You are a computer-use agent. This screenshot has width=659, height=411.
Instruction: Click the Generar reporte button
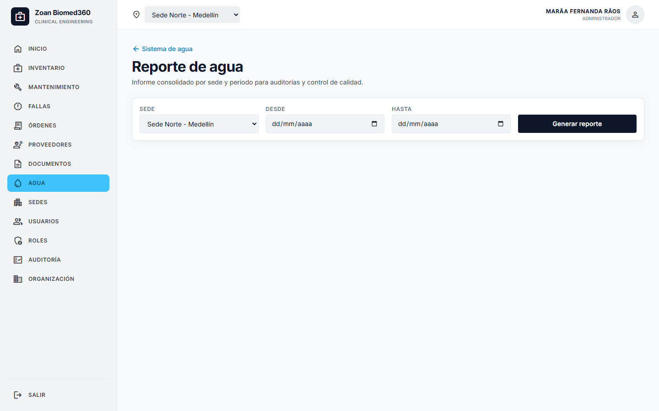[x=577, y=124]
